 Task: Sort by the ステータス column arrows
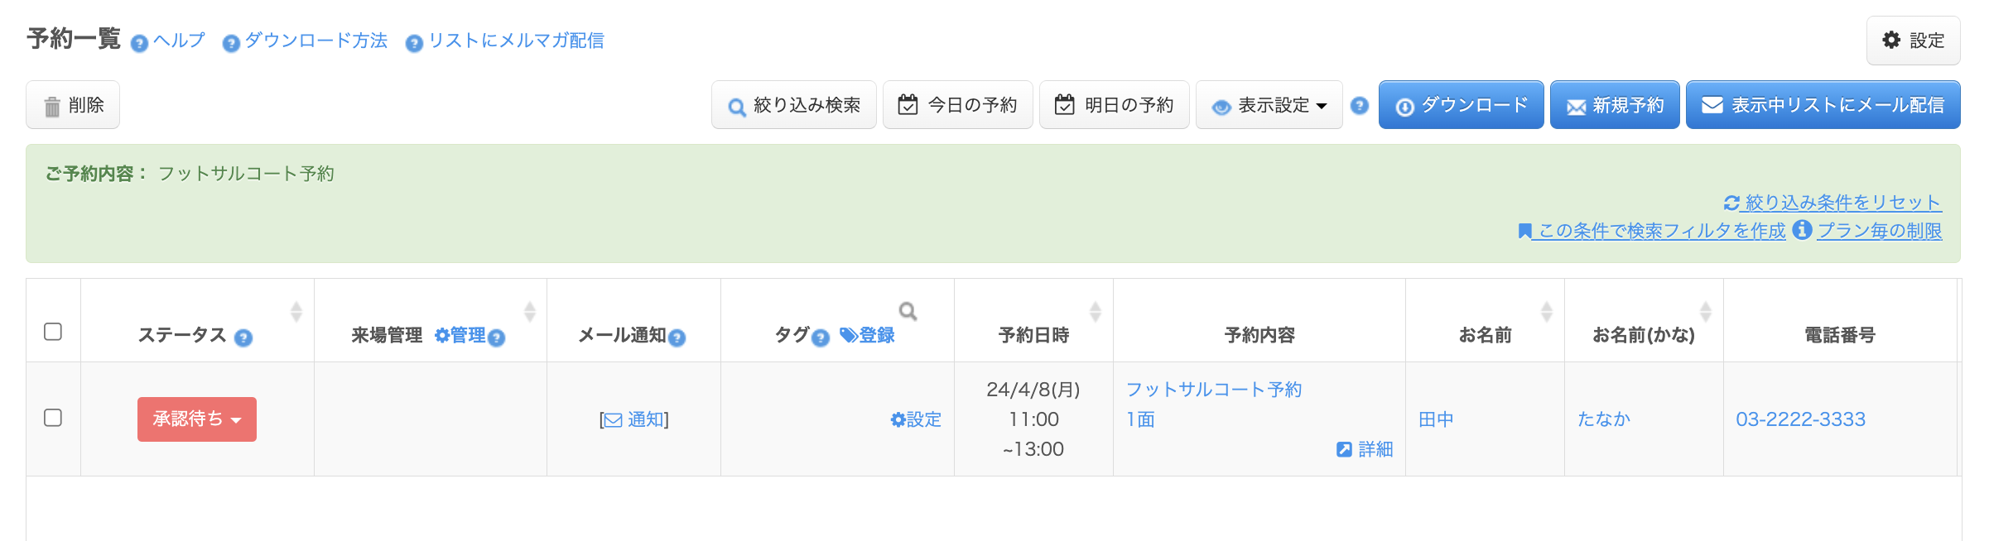click(x=296, y=312)
